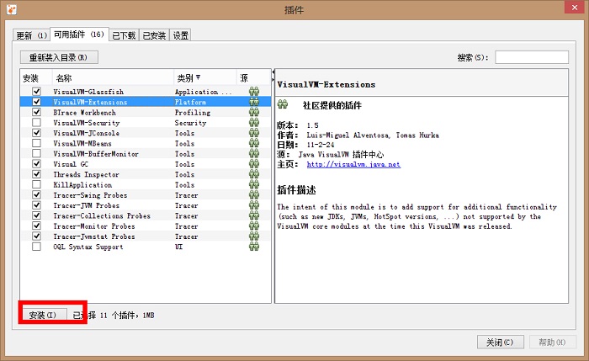This screenshot has width=589, height=361.
Task: Open http://visualvm.java.net homepage link
Action: click(353, 164)
